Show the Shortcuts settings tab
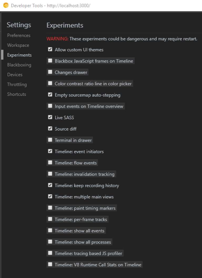 17,94
